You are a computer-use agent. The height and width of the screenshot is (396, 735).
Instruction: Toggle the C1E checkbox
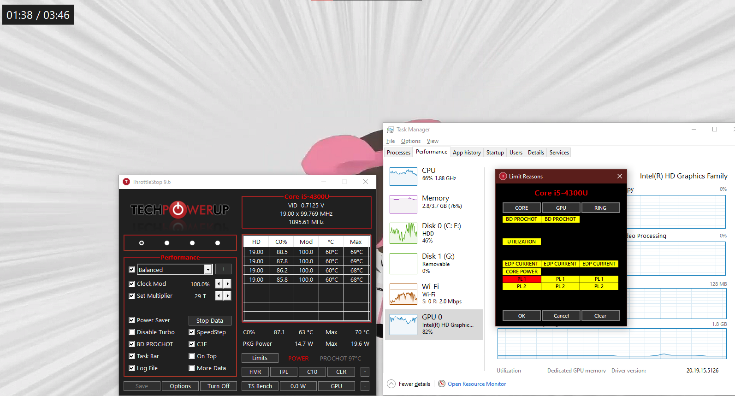192,344
